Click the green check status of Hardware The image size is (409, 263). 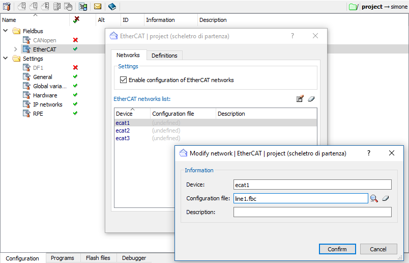coord(75,95)
